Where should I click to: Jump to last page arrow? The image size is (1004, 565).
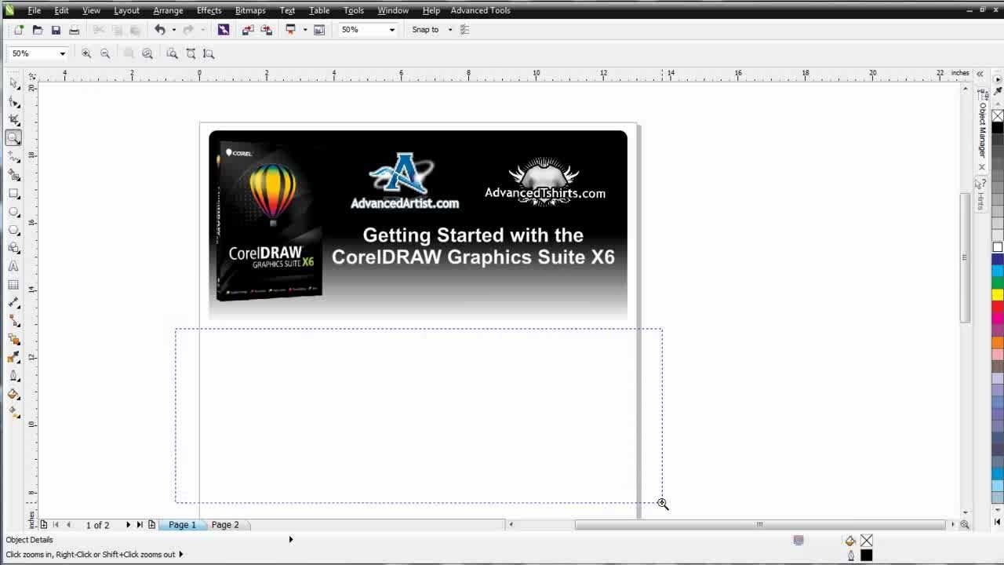coord(140,524)
